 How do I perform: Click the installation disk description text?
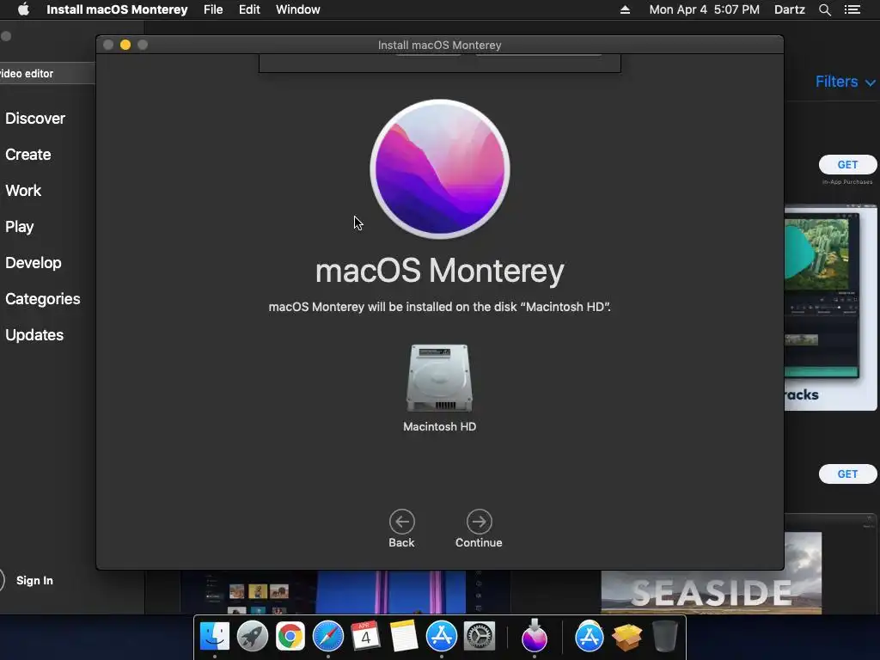pos(439,307)
